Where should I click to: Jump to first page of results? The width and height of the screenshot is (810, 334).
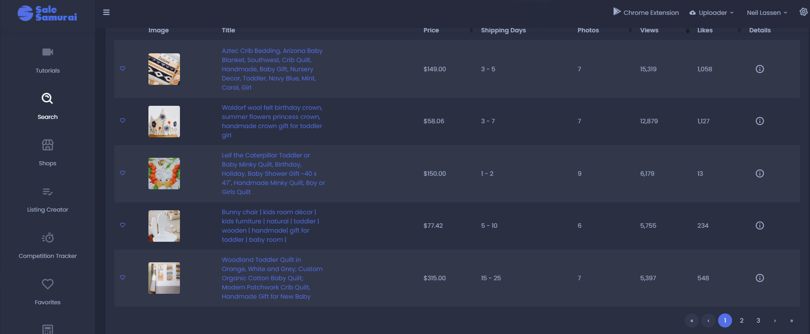692,320
